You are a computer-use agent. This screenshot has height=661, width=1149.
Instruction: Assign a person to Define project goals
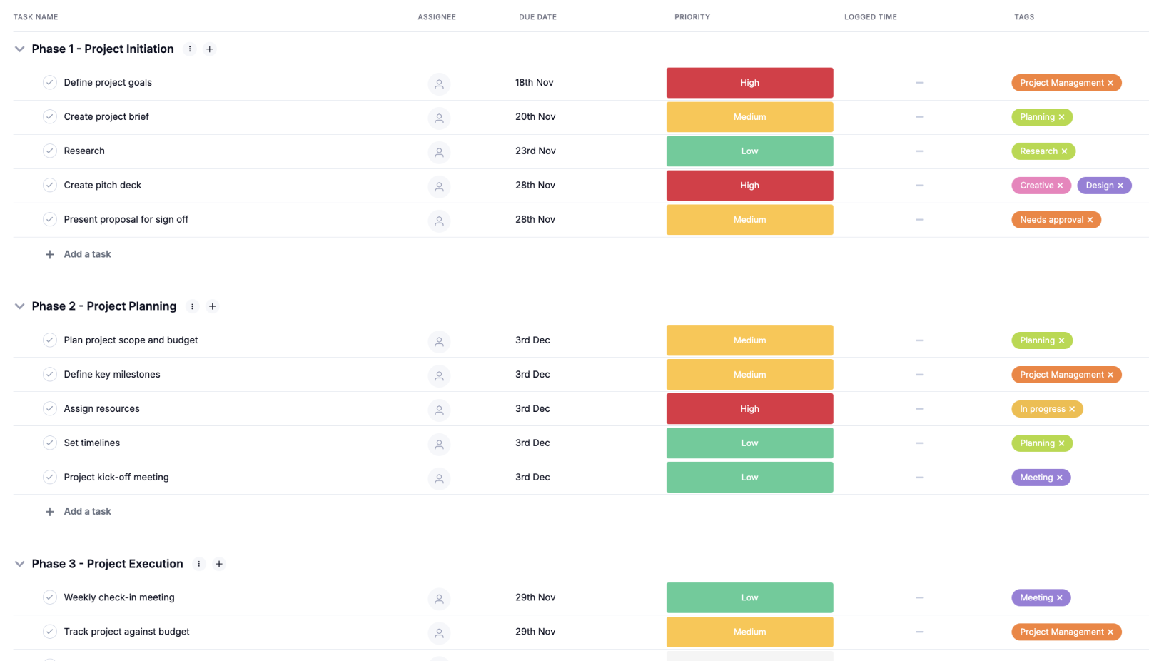click(439, 84)
